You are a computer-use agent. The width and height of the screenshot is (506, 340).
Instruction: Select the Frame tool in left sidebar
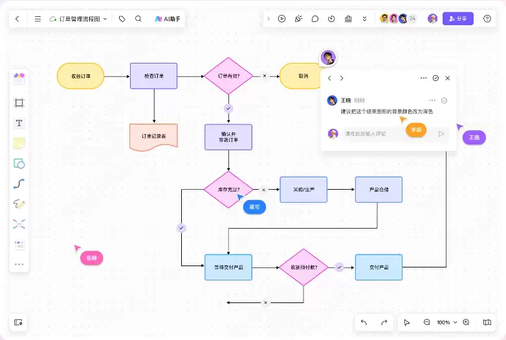click(x=19, y=103)
